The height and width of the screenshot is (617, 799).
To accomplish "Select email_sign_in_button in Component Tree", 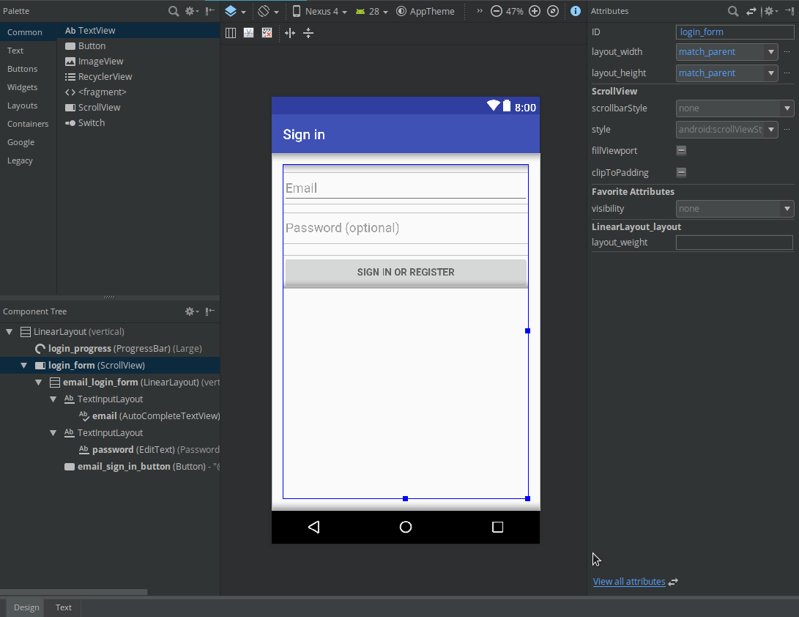I will [123, 466].
